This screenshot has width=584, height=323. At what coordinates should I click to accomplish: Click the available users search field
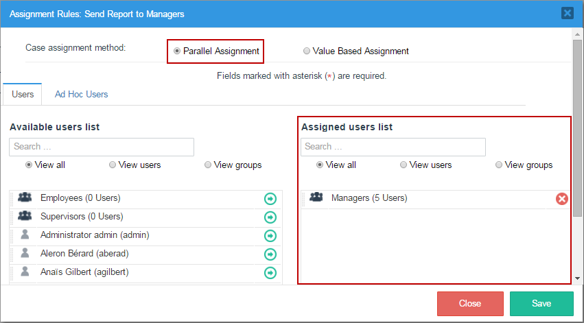(x=102, y=147)
